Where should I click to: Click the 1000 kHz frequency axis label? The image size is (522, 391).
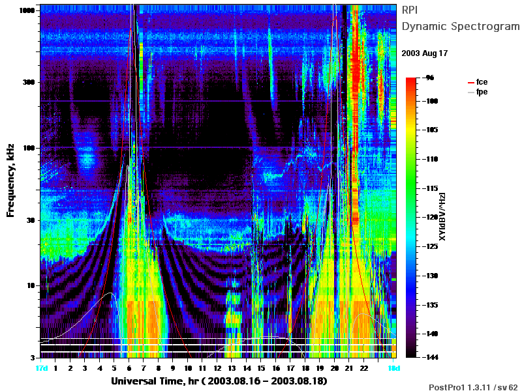click(x=27, y=10)
